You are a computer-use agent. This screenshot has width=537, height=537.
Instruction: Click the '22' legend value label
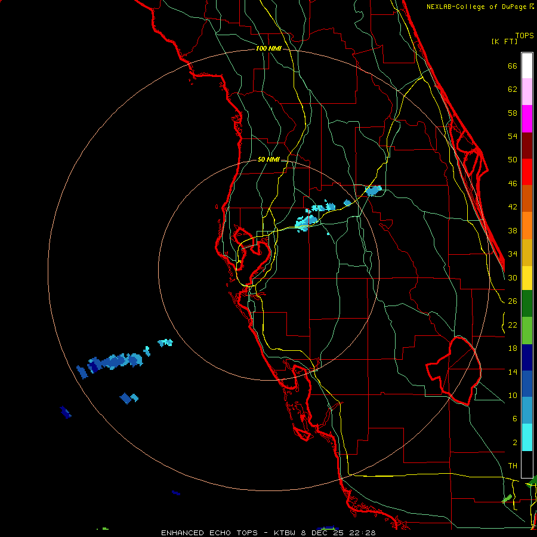tap(513, 325)
